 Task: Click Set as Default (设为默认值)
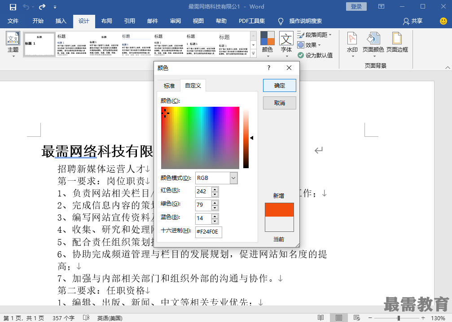click(x=315, y=55)
